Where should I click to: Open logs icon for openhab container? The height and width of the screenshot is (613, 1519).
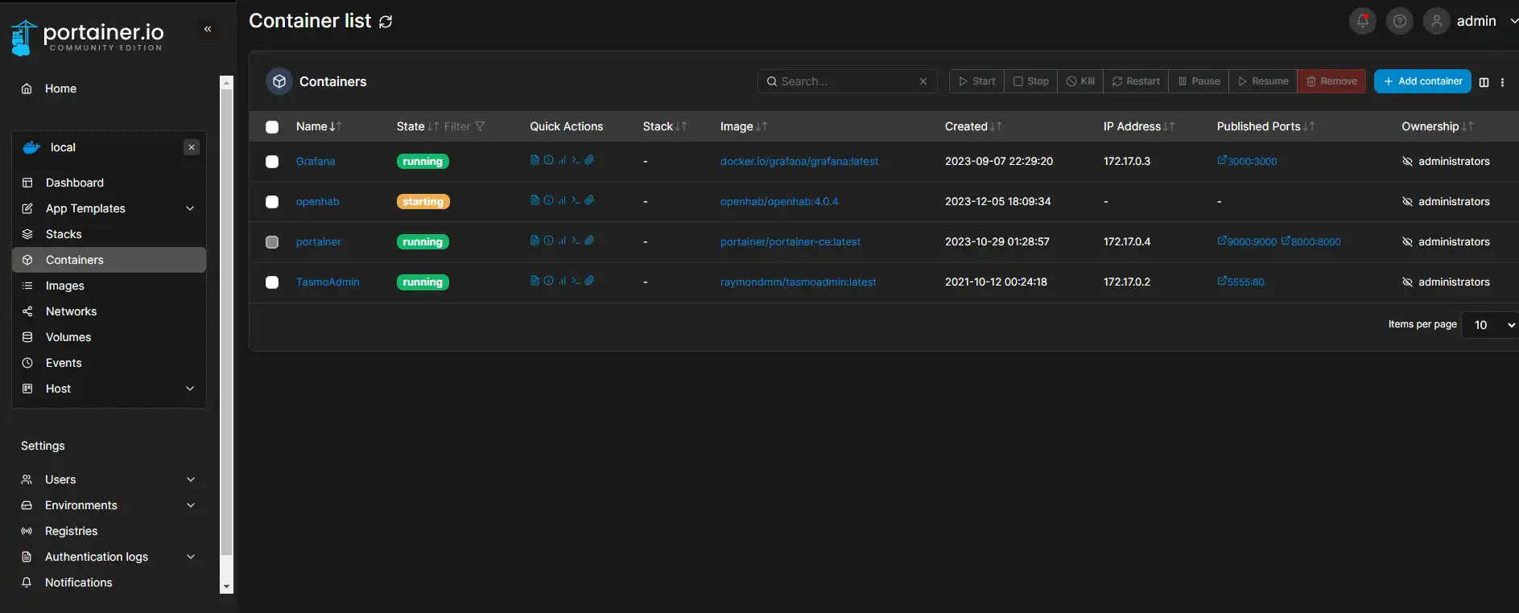[535, 200]
